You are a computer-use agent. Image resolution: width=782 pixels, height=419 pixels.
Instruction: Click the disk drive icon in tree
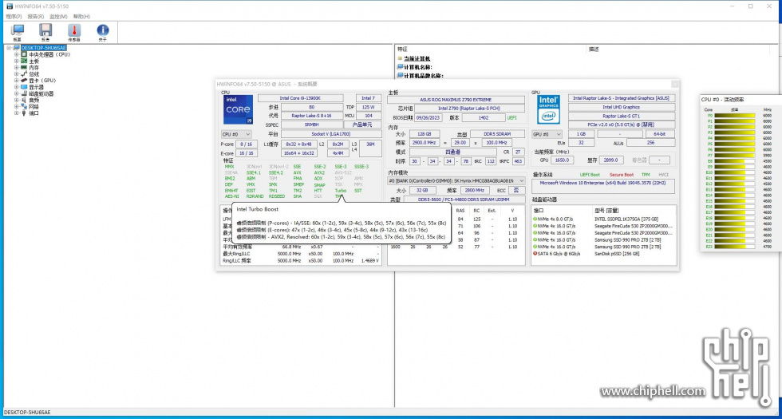click(x=23, y=93)
